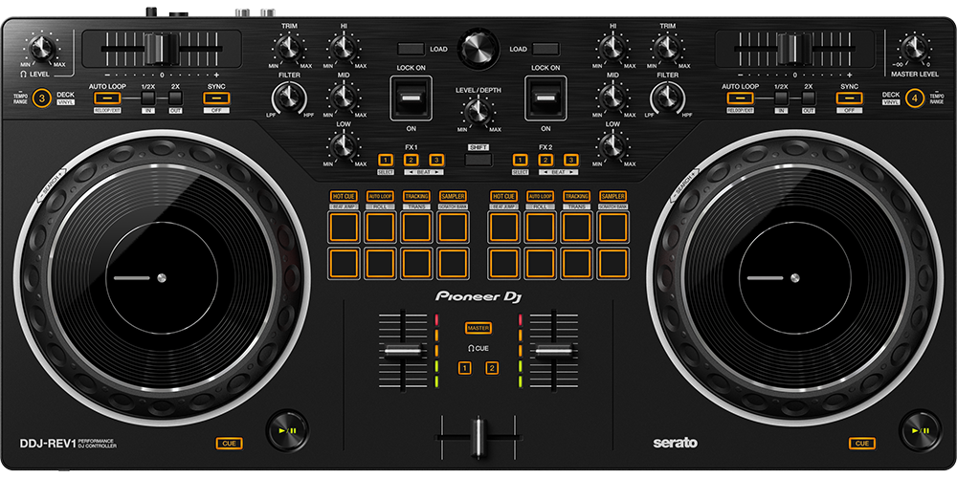
Task: Toggle the MASTER headphone cue button
Action: click(x=478, y=328)
